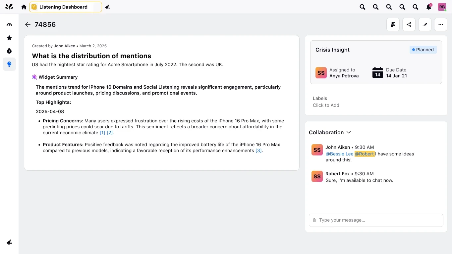This screenshot has width=452, height=254.
Task: Click the Anya Petrova assignee avatar
Action: (x=321, y=73)
